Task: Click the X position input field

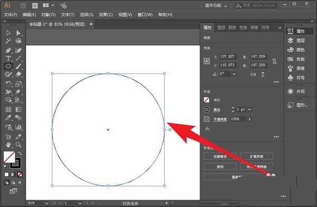Action: click(228, 57)
